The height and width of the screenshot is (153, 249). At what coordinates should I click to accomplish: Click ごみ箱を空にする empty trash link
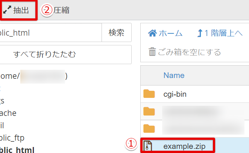[x=185, y=52]
